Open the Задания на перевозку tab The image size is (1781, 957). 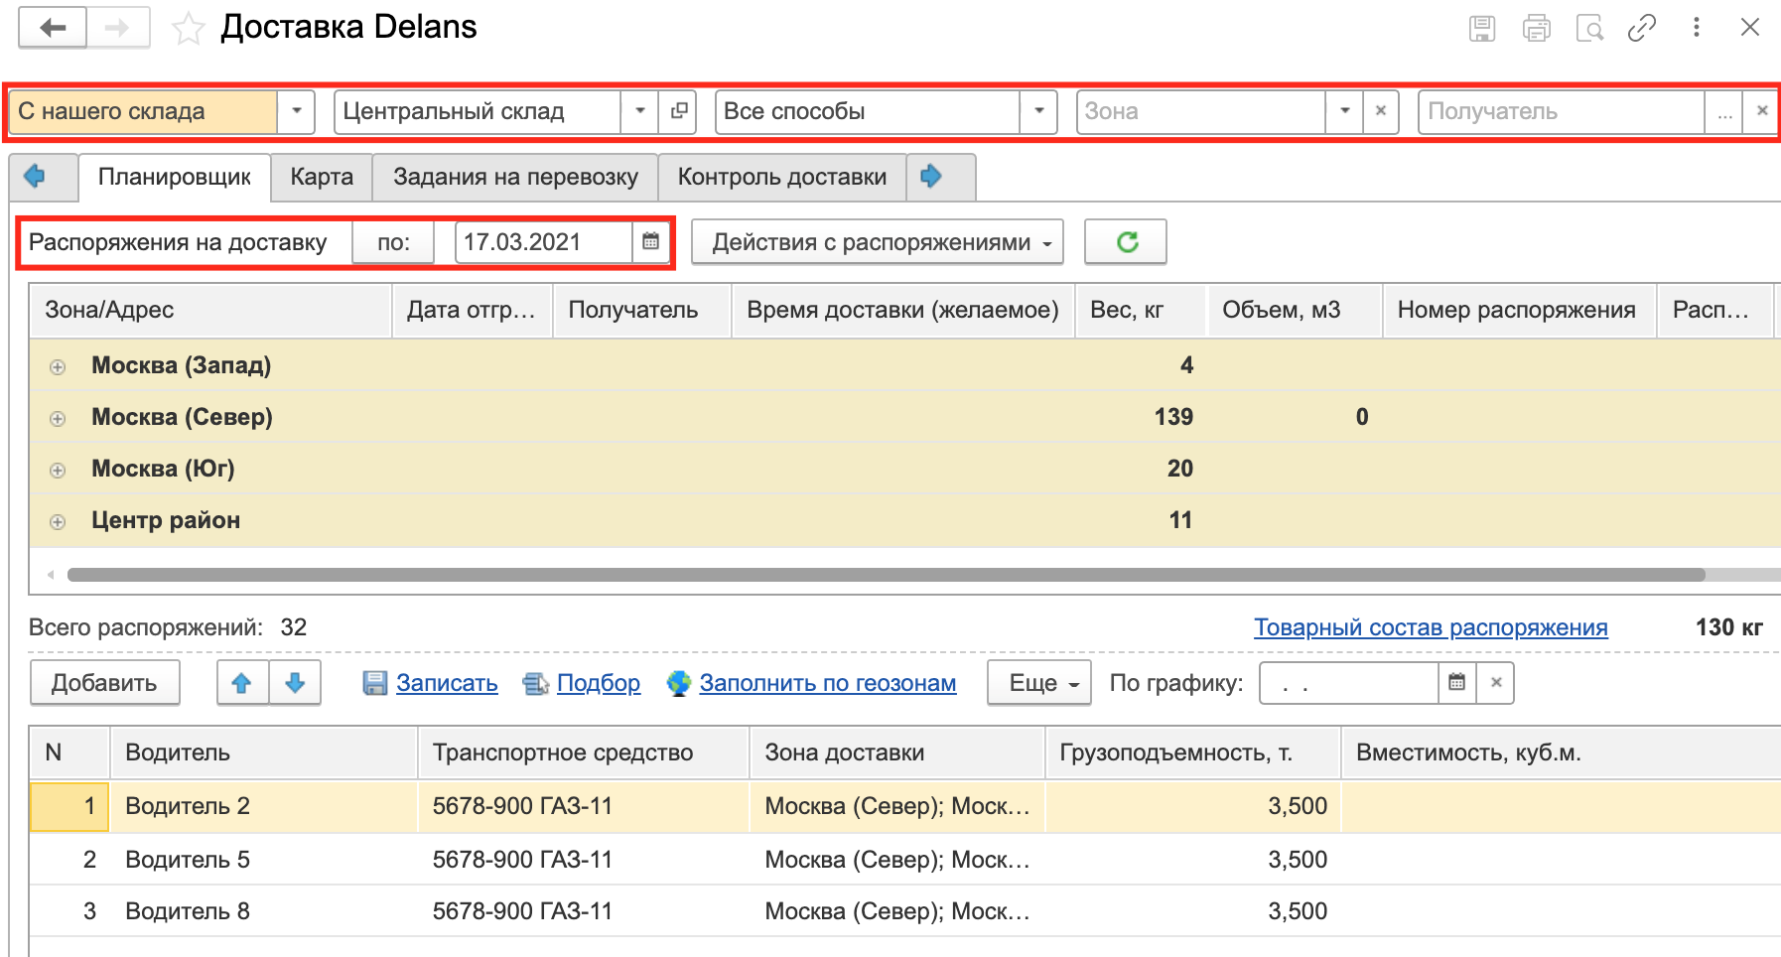pos(515,177)
